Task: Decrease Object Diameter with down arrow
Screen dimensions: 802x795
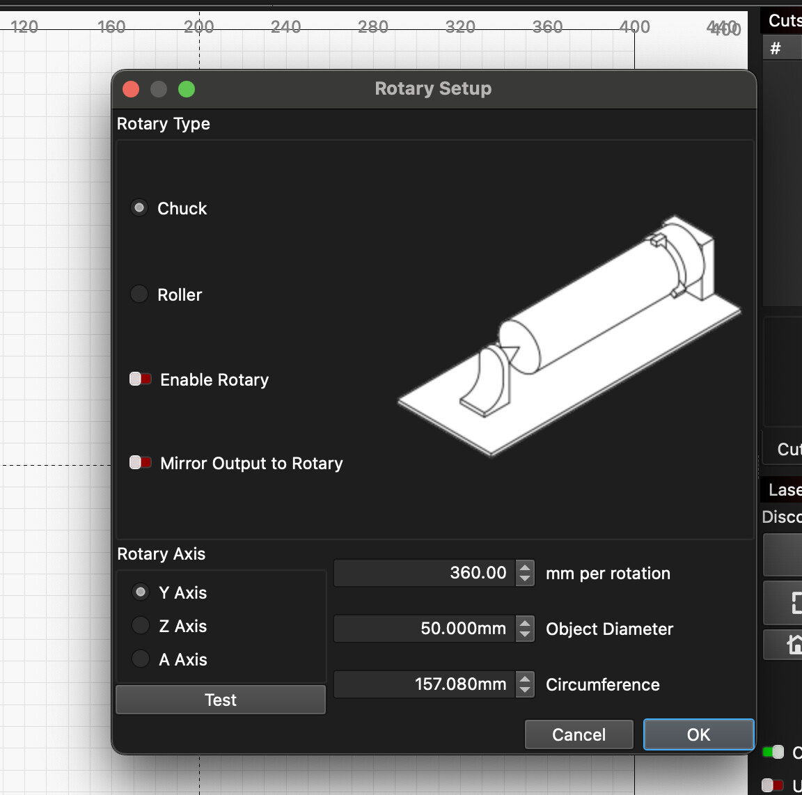Action: point(526,635)
